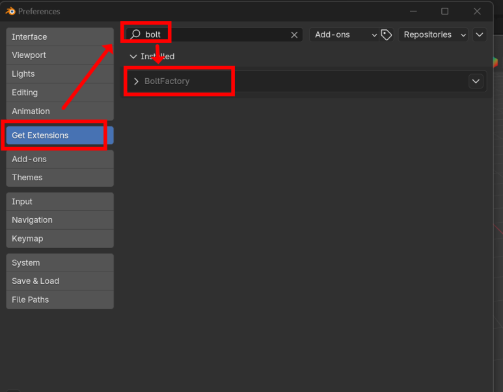Click the Blender logo in title bar

[10, 11]
